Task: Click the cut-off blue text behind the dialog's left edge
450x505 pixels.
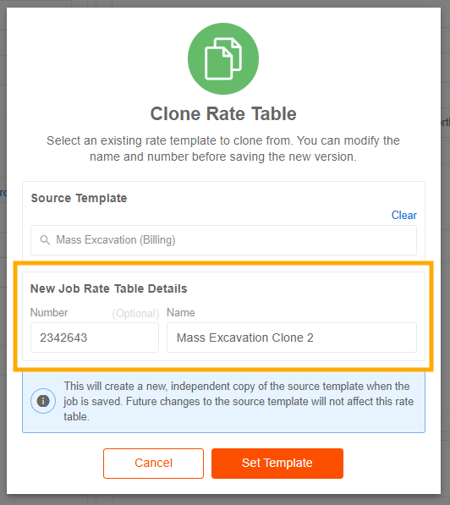Action: 3,193
